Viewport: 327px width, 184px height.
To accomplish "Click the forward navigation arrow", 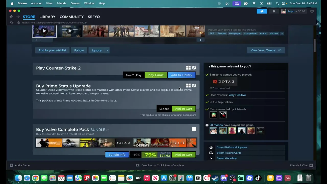I will [18, 17].
